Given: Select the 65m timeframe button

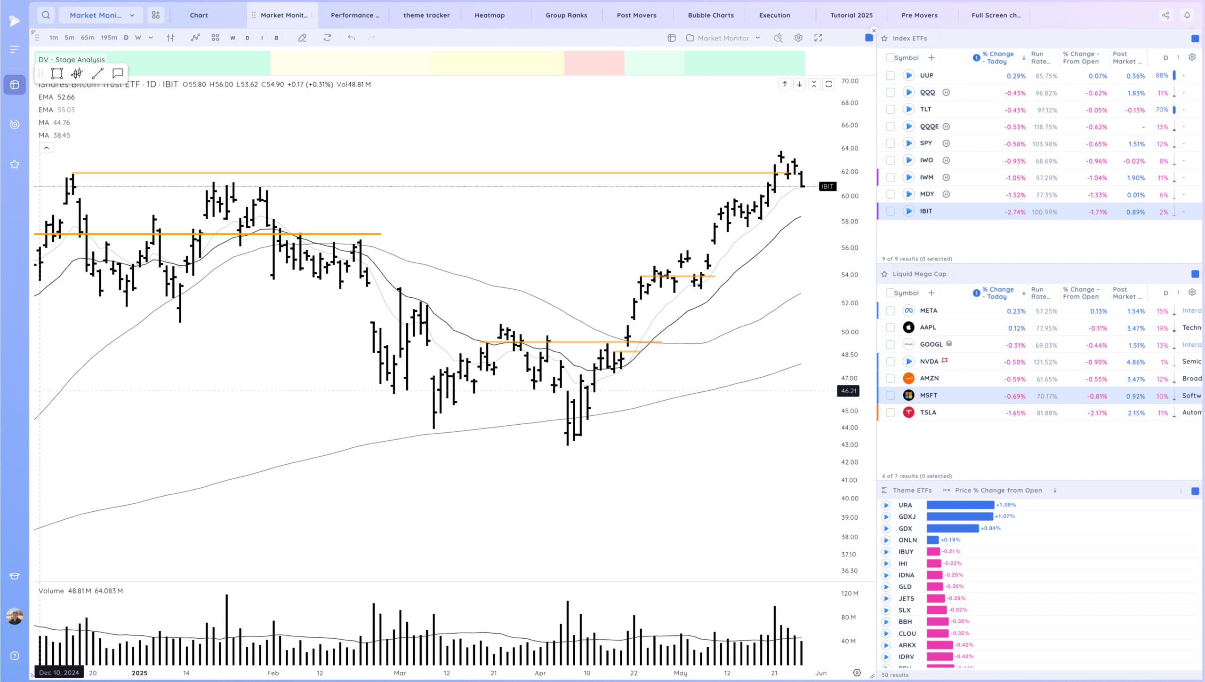Looking at the screenshot, I should [x=88, y=38].
